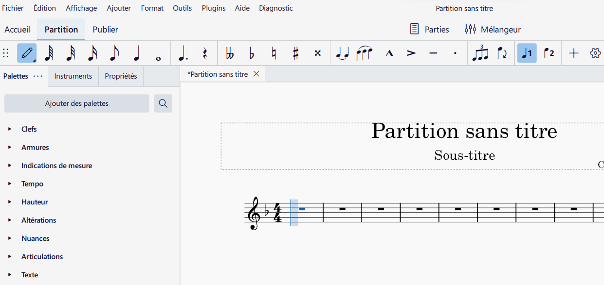
Task: Click the Sous-titre text in score
Action: point(464,155)
